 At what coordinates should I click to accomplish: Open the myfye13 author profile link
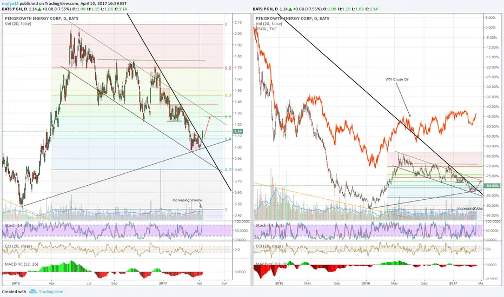coord(10,4)
